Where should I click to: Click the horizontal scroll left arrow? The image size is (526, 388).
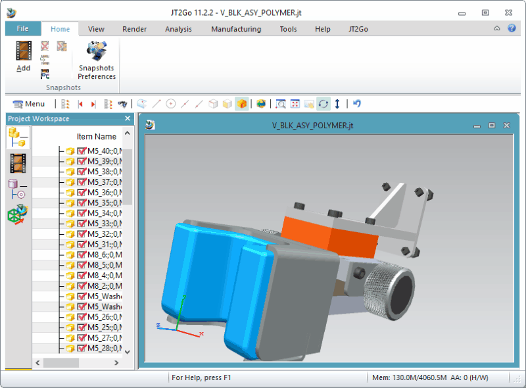37,363
